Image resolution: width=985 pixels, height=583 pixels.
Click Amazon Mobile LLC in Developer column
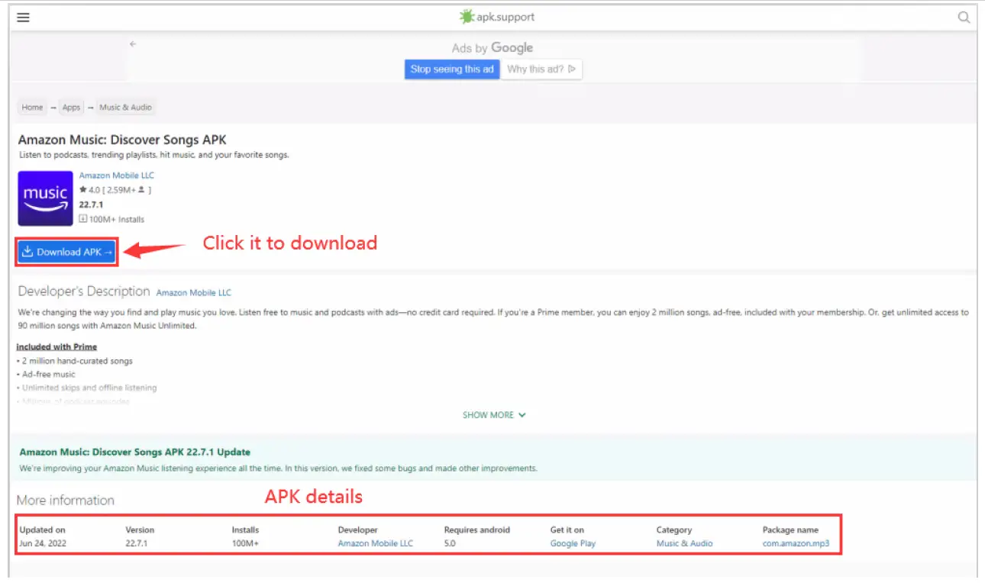(376, 543)
